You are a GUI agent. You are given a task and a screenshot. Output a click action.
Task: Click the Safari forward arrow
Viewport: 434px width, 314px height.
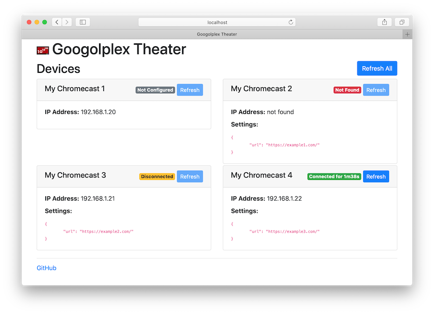click(67, 22)
